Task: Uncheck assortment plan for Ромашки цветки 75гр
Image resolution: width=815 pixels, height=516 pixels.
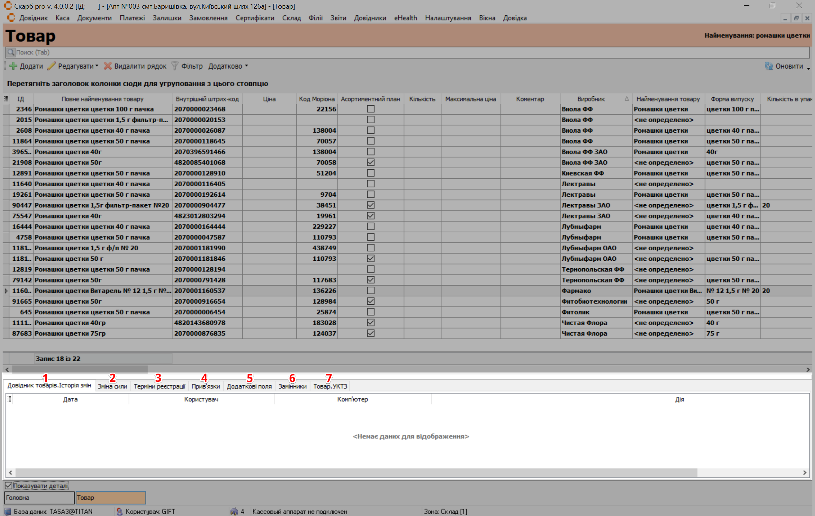Action: (x=371, y=333)
